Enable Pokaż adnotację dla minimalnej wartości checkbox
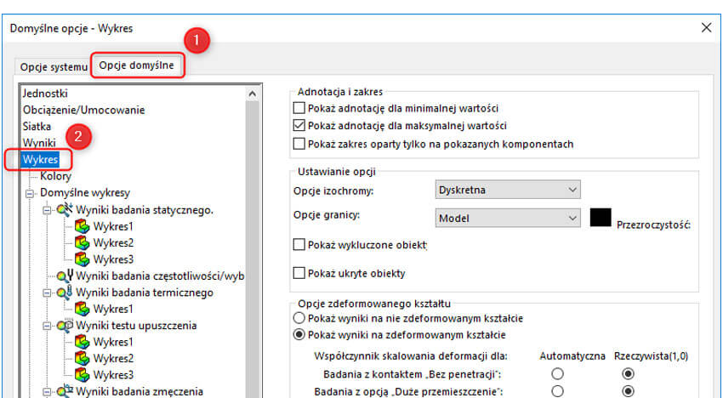Viewport: 723px width, 398px height. click(x=299, y=108)
